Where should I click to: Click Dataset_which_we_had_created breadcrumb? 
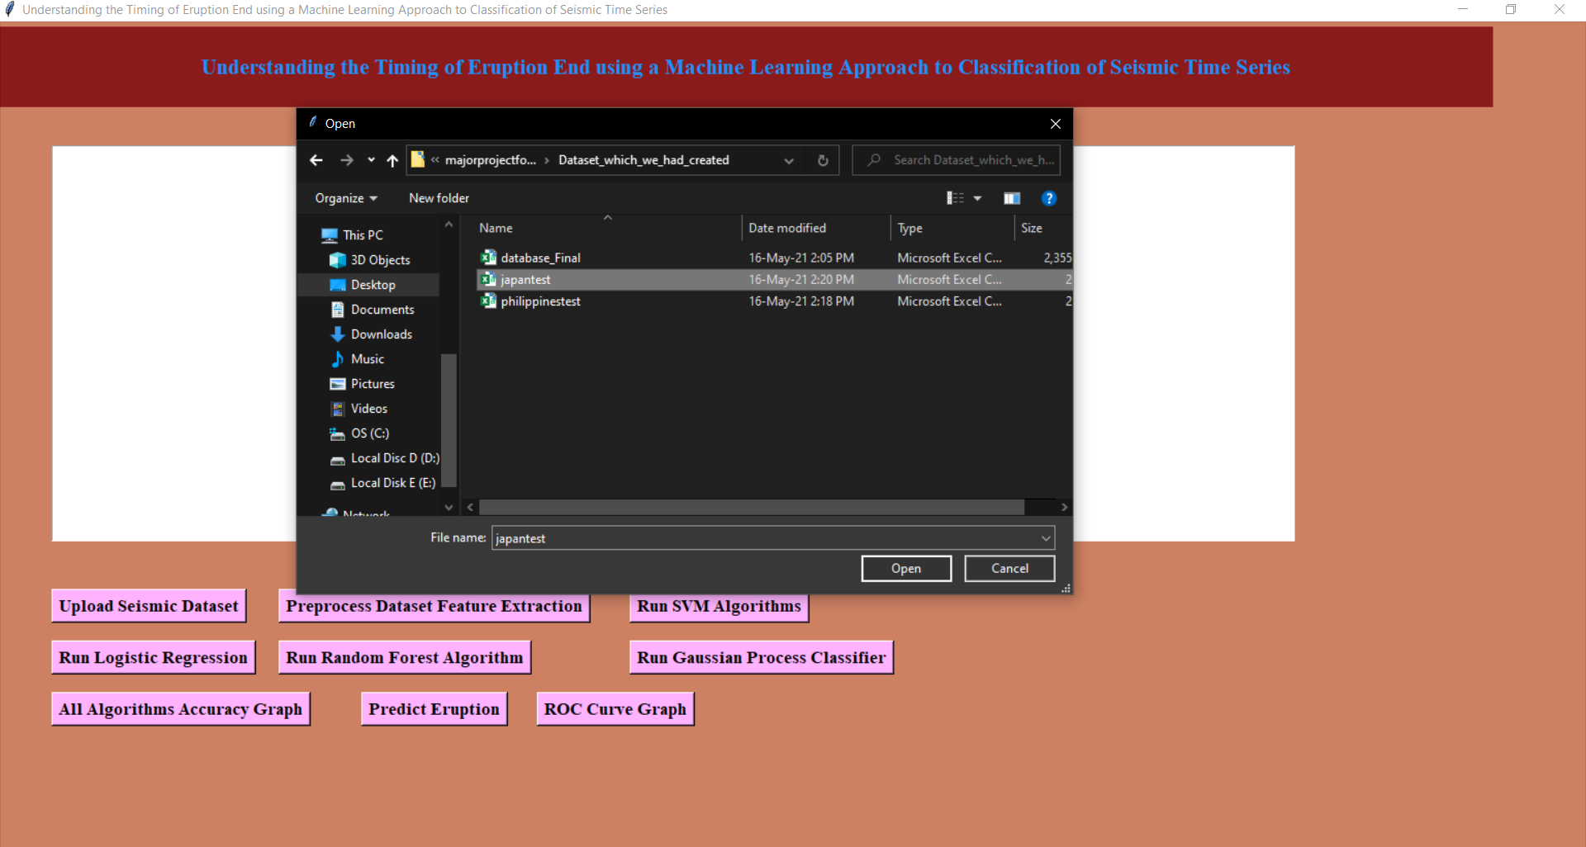[643, 160]
